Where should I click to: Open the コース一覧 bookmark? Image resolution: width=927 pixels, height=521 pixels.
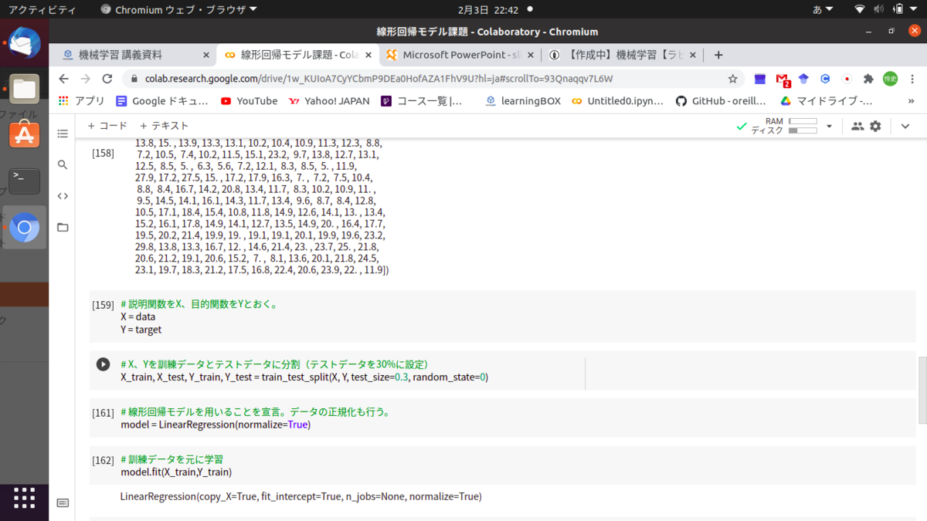pos(422,101)
